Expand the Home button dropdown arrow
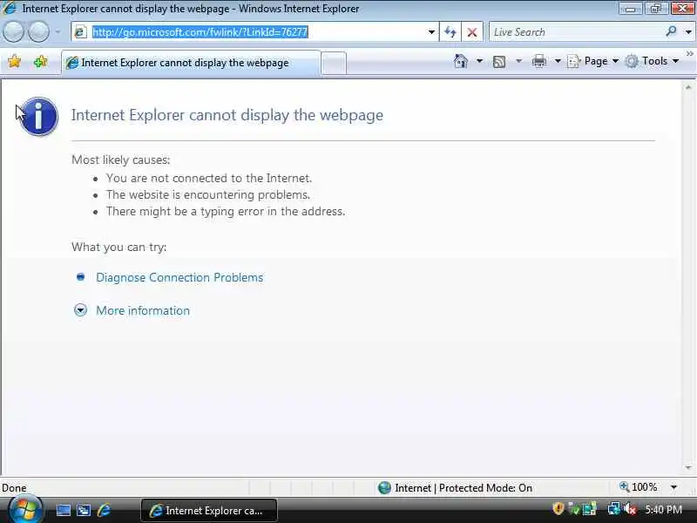 tap(480, 61)
